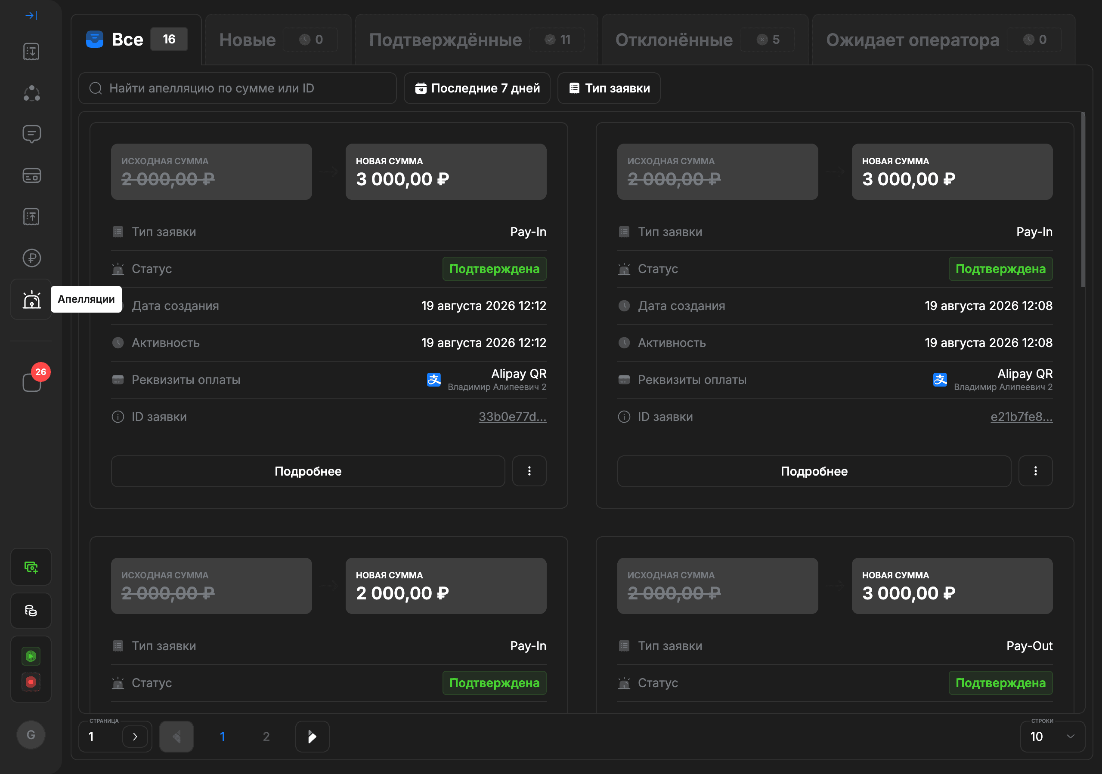The width and height of the screenshot is (1102, 774).
Task: Expand the sidebar with arrow icon
Action: (31, 16)
